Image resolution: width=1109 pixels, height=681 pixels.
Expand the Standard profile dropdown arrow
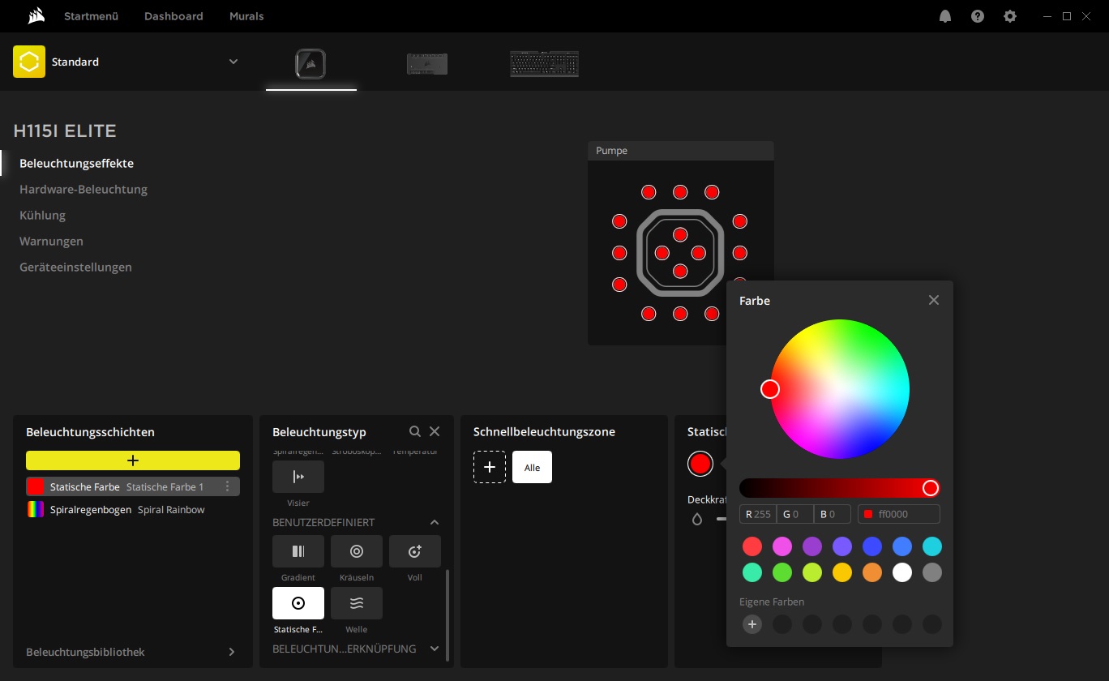pos(233,62)
